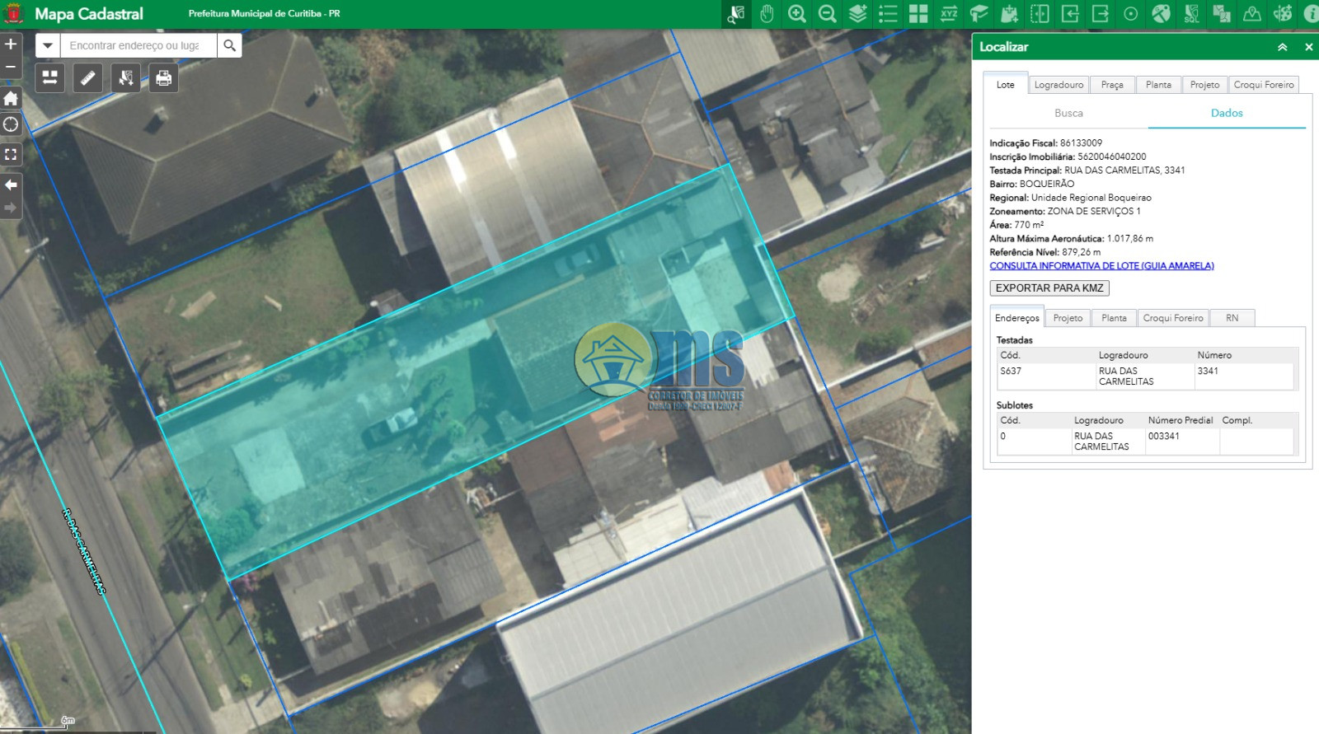Open the add layers stack icon
This screenshot has height=734, width=1319.
[x=857, y=14]
